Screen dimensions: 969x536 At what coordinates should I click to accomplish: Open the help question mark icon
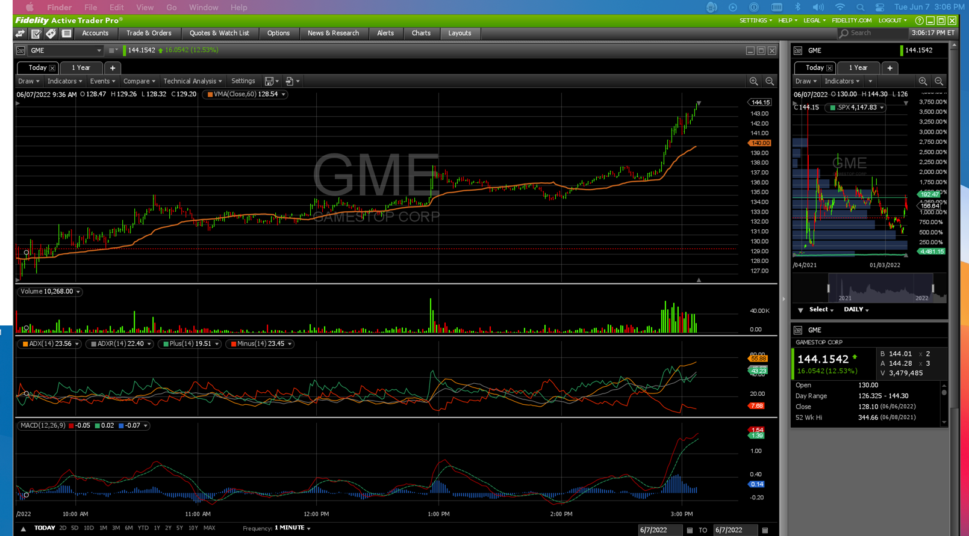point(919,20)
